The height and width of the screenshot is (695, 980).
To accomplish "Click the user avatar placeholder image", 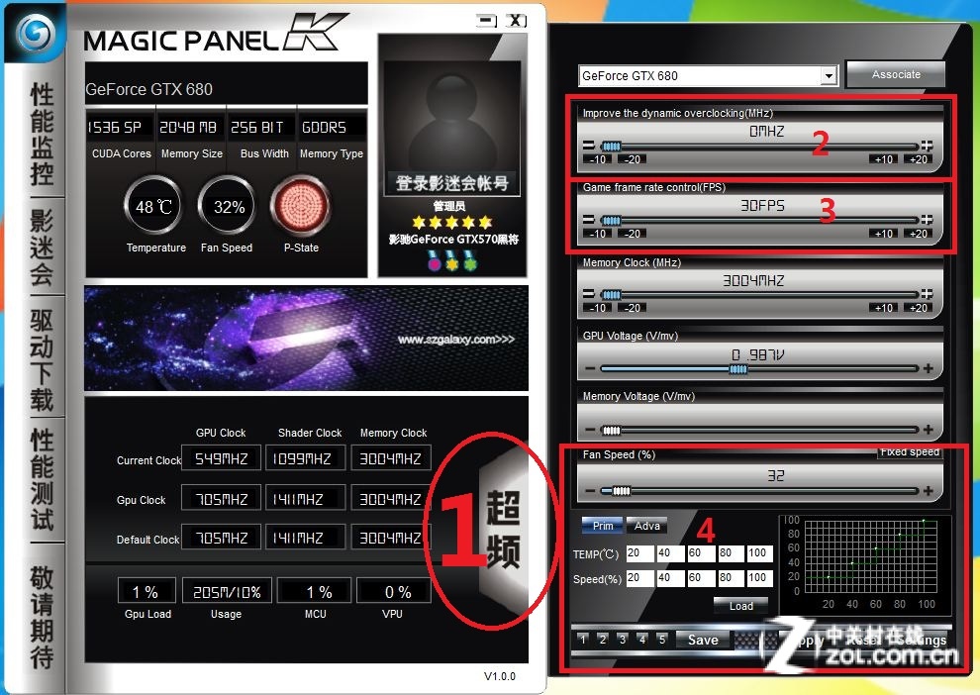I will coord(451,117).
